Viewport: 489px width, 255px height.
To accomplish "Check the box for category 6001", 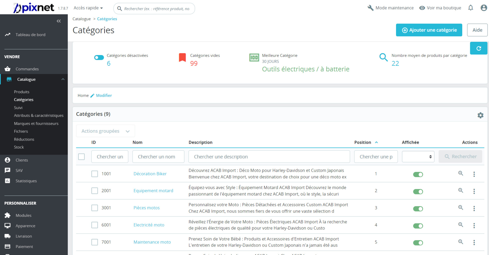I will pyautogui.click(x=95, y=225).
